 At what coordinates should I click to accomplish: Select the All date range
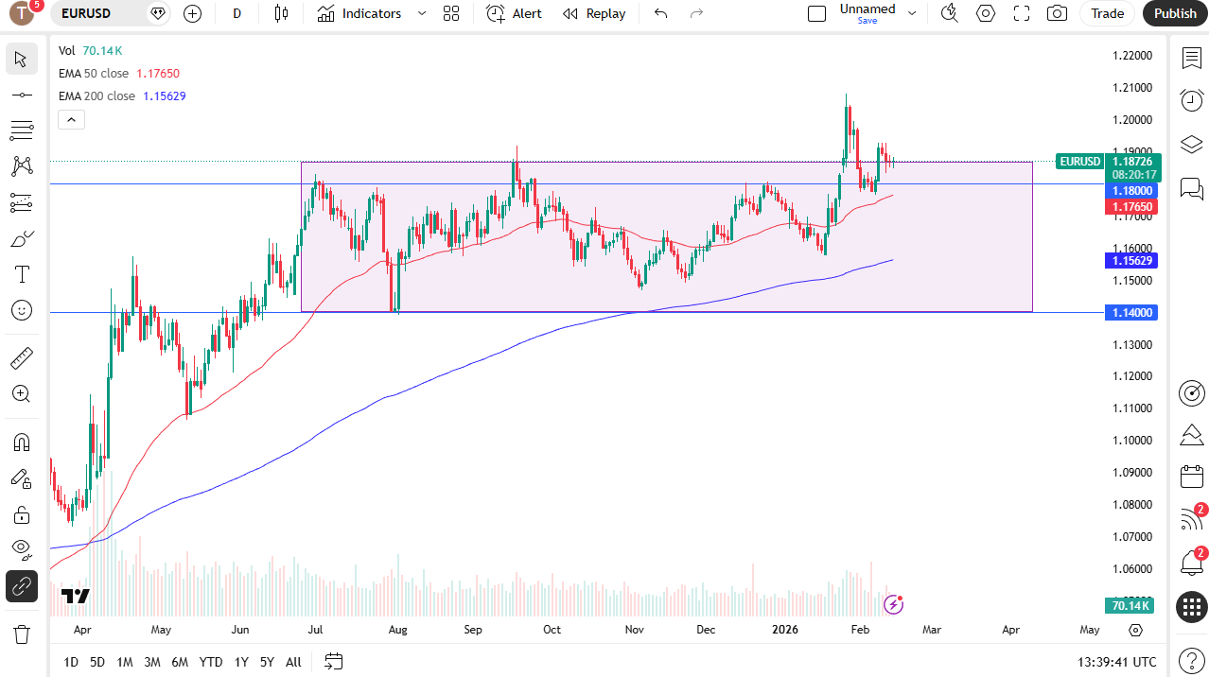click(x=293, y=662)
